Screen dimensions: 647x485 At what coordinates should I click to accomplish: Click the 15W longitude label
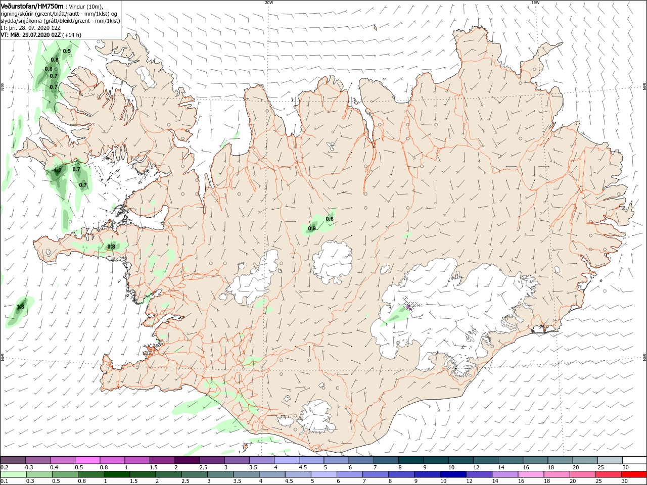[x=535, y=3]
